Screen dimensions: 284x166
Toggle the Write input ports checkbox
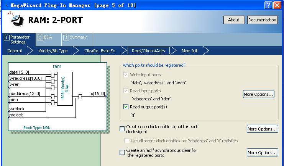[x=126, y=75]
